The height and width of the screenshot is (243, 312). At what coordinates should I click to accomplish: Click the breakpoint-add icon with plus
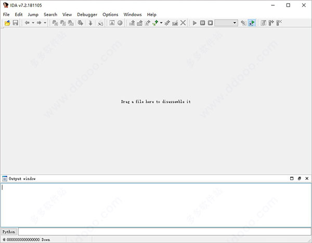[x=271, y=23]
